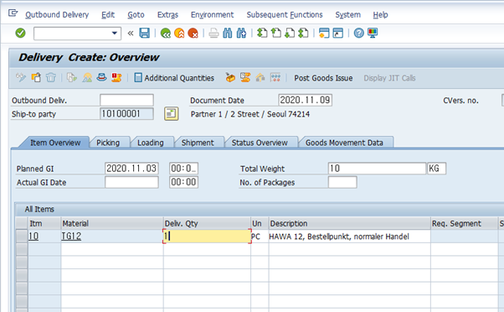Switch to the Loading tab
This screenshot has height=312, width=504.
point(151,143)
